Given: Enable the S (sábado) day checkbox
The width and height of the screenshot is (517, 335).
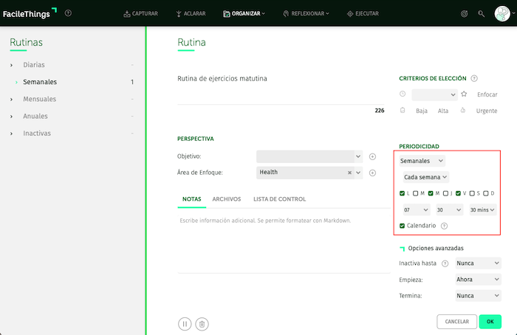Looking at the screenshot, I should tap(473, 193).
